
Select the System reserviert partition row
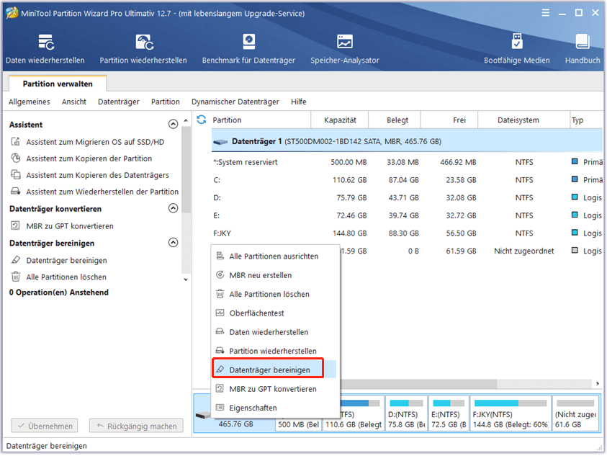(408, 162)
